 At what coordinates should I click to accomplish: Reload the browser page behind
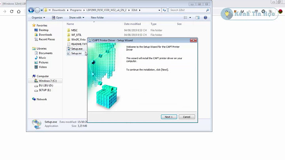[x=11, y=11]
